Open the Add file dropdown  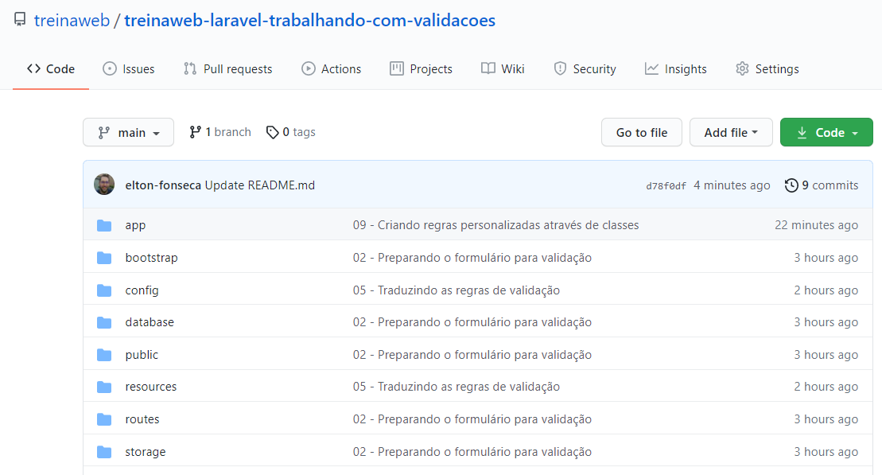pos(730,133)
